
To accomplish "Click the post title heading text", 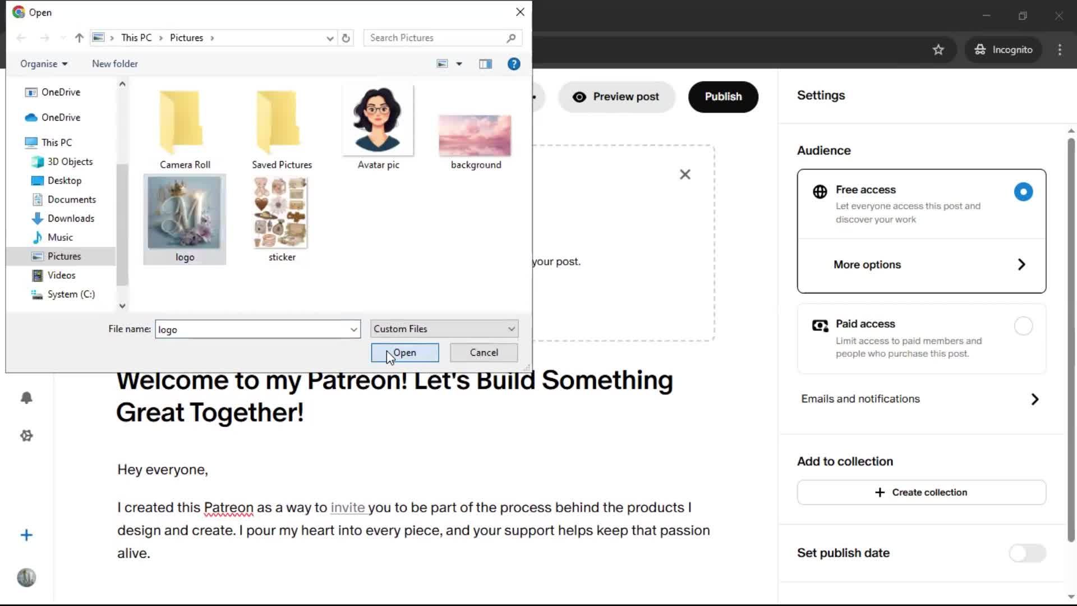I will tap(394, 396).
